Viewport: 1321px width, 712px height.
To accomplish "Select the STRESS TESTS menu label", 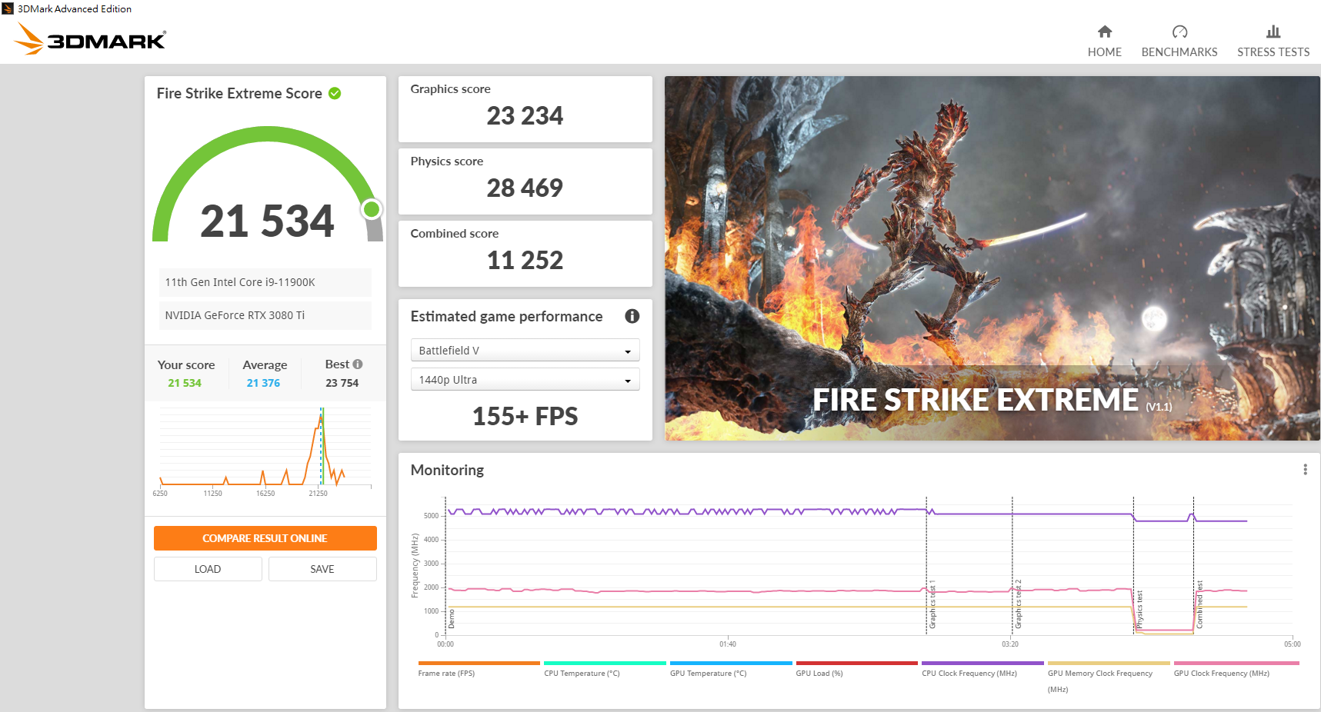I will pyautogui.click(x=1273, y=52).
